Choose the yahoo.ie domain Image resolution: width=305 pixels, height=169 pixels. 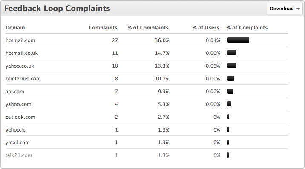click(x=15, y=130)
